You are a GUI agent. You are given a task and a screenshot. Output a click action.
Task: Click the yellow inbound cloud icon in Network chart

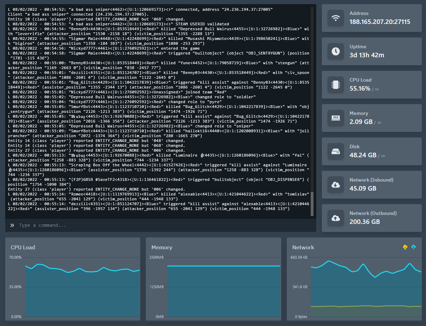(405, 247)
